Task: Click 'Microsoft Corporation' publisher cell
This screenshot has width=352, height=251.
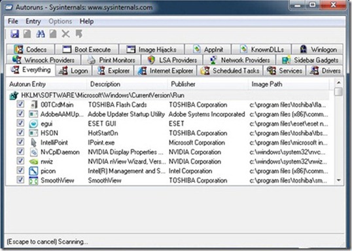Action: point(197,142)
